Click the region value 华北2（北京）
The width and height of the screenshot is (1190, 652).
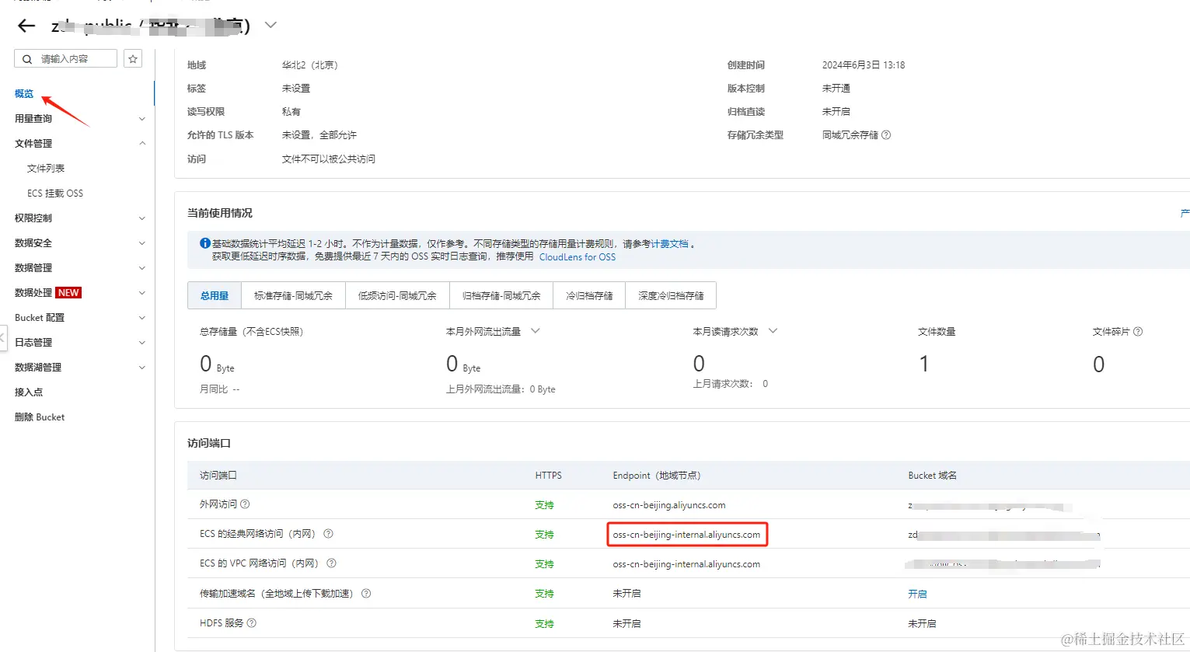coord(310,65)
